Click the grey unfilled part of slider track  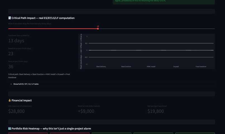157,29
